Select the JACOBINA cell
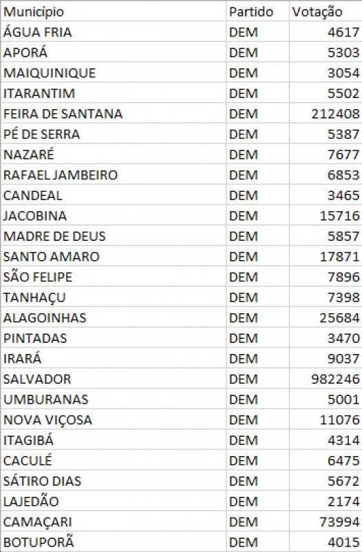The image size is (362, 552). [114, 215]
